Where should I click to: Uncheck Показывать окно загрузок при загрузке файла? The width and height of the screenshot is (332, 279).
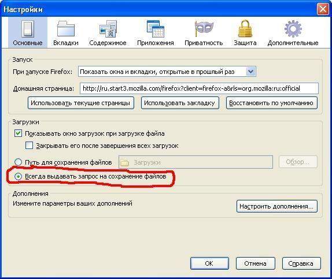[18, 133]
